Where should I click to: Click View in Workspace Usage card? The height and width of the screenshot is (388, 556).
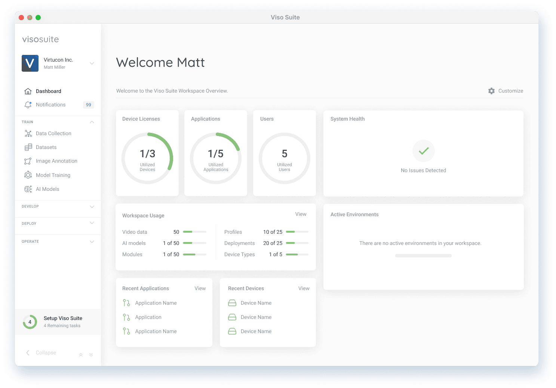pyautogui.click(x=301, y=214)
